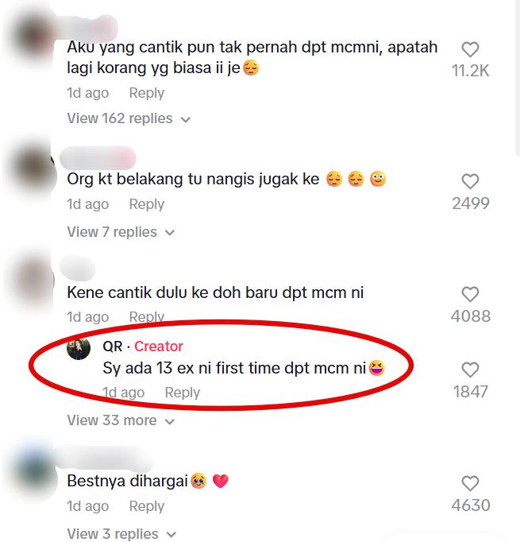Screen dimensions: 520x542
Task: Click the blurred username above 'Org kt belakang'
Action: click(98, 158)
